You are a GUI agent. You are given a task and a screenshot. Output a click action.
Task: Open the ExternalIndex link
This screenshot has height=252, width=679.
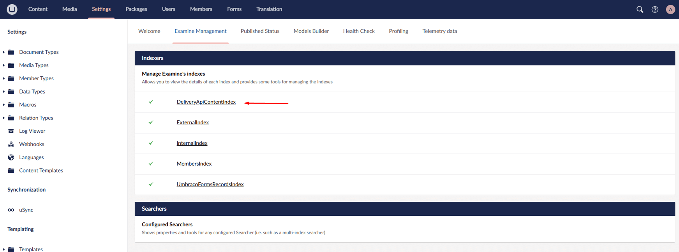193,122
